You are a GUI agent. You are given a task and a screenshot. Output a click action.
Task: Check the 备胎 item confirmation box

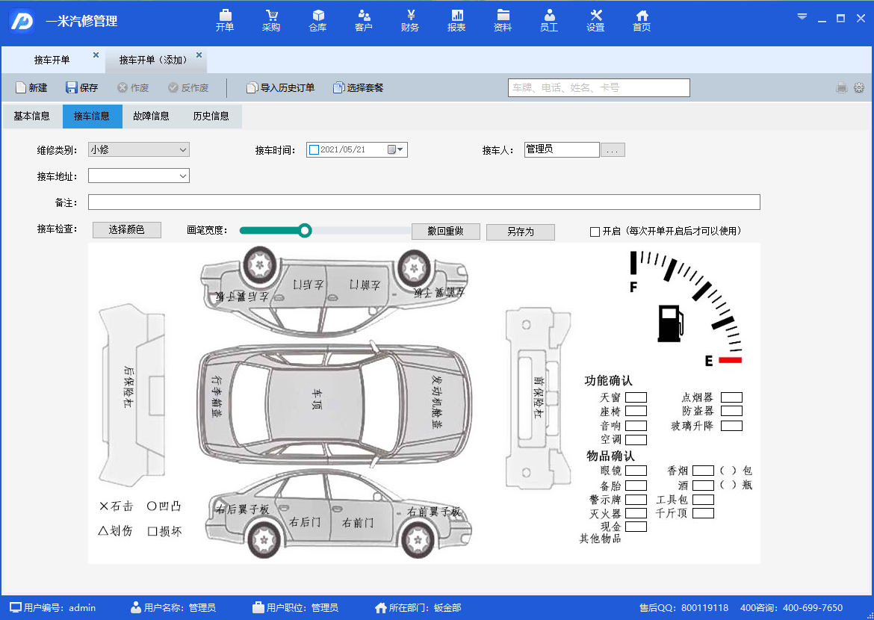click(x=636, y=486)
